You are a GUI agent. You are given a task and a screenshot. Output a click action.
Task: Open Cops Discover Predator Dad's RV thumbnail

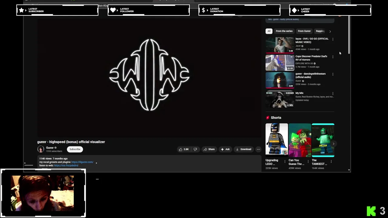click(x=280, y=62)
